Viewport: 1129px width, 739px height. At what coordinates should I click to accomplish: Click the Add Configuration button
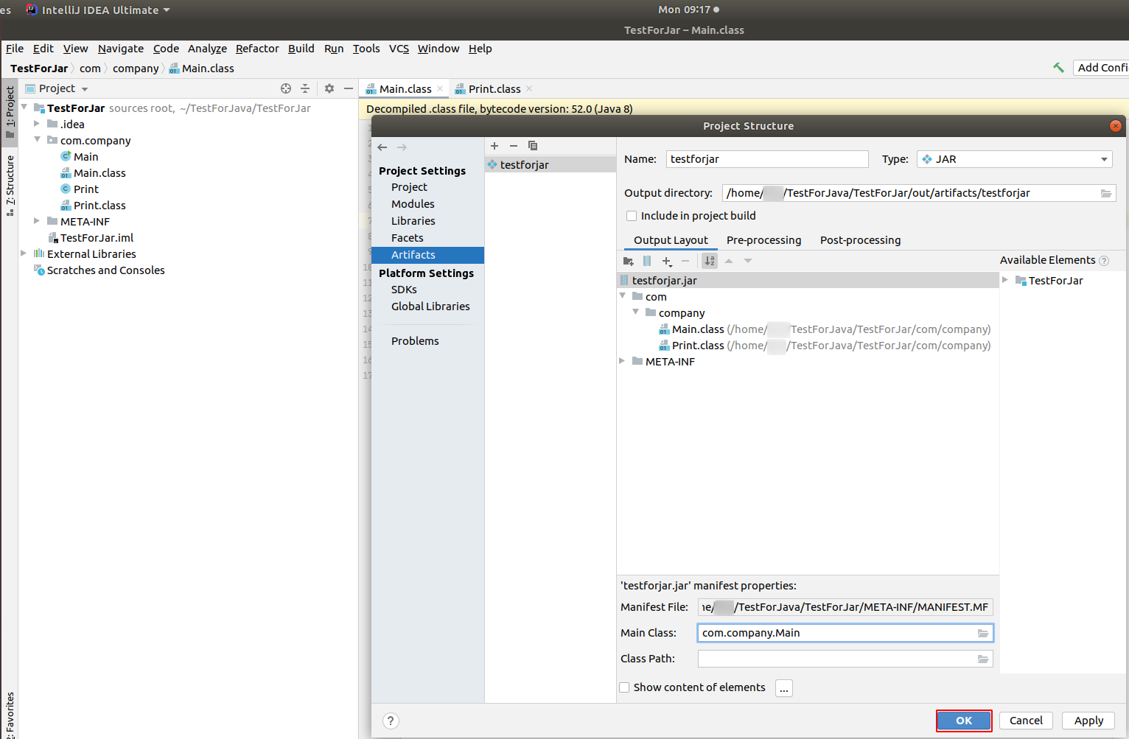(1101, 68)
